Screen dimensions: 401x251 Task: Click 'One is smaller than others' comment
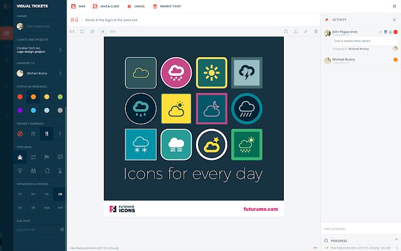point(352,41)
